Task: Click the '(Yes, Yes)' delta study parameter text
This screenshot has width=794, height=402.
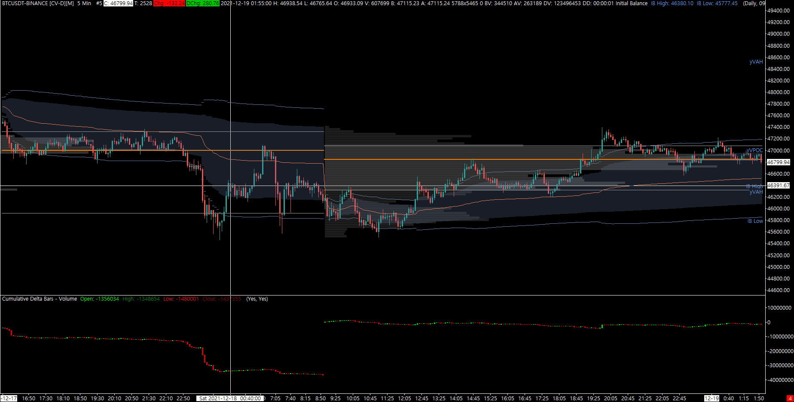Action: click(257, 299)
